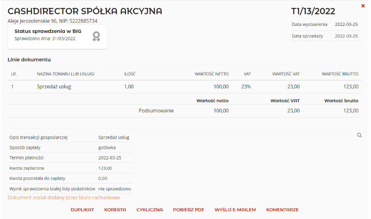Viewport: 371px width, 219px height.
Task: Click Dokument został dodany przez biuro rachunkowe notice
Action: point(63,198)
